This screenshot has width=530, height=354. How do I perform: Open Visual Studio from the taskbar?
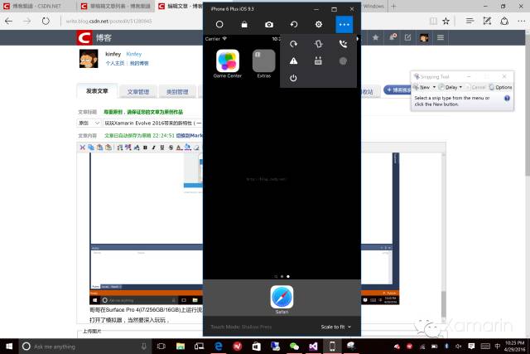(313, 347)
